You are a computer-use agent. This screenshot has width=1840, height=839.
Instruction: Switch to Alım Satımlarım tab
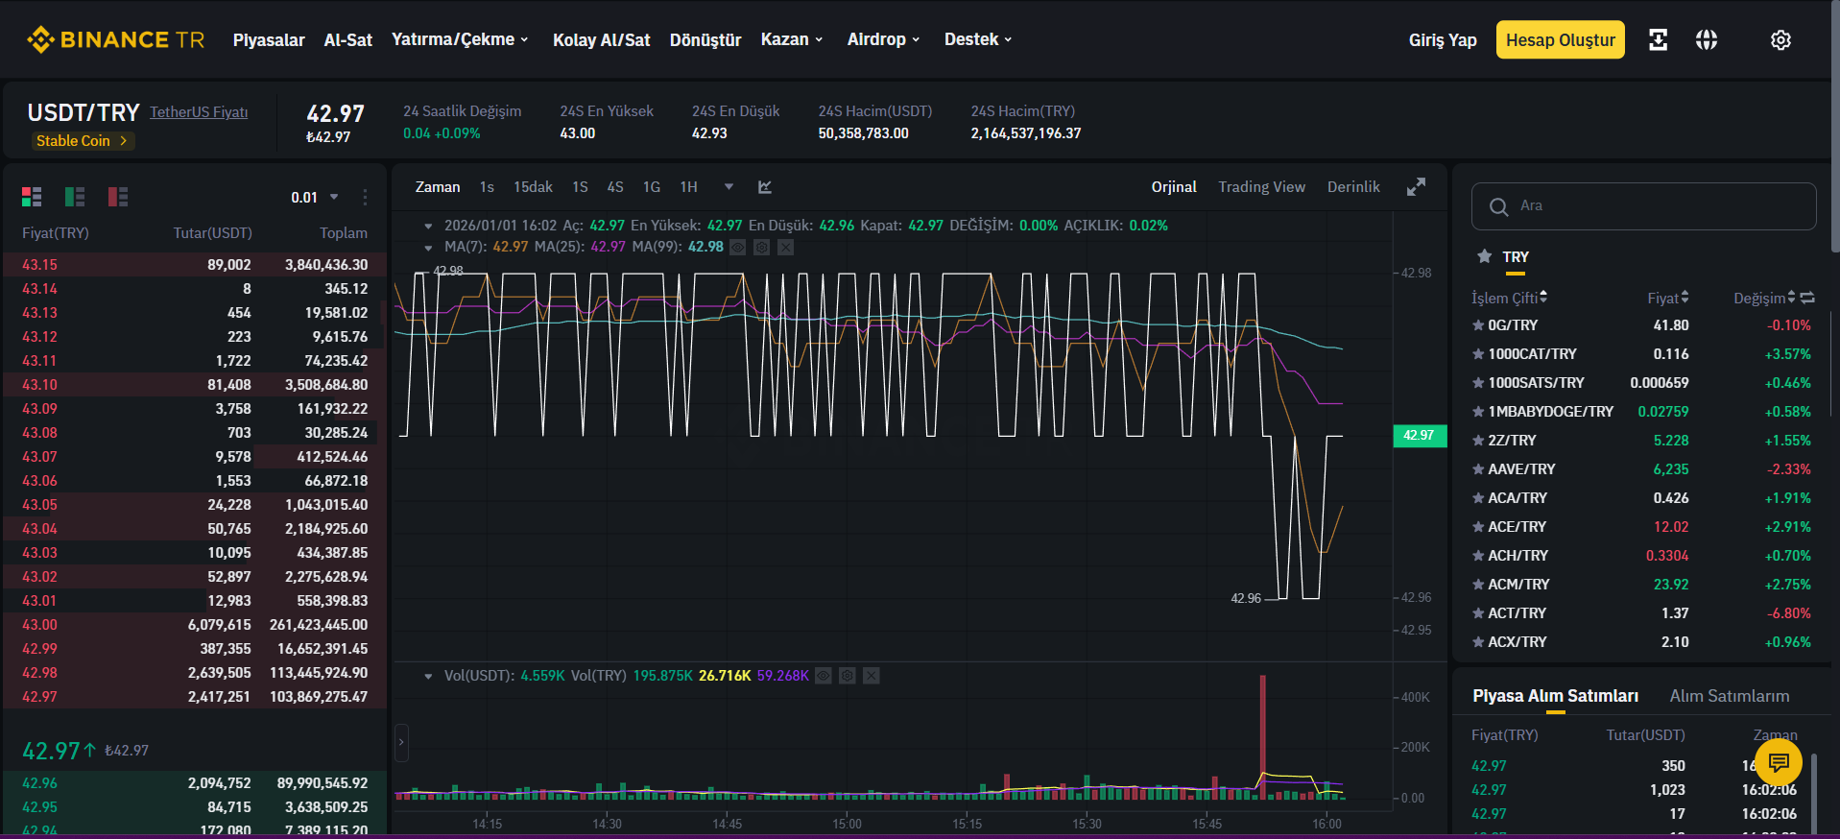click(1730, 696)
